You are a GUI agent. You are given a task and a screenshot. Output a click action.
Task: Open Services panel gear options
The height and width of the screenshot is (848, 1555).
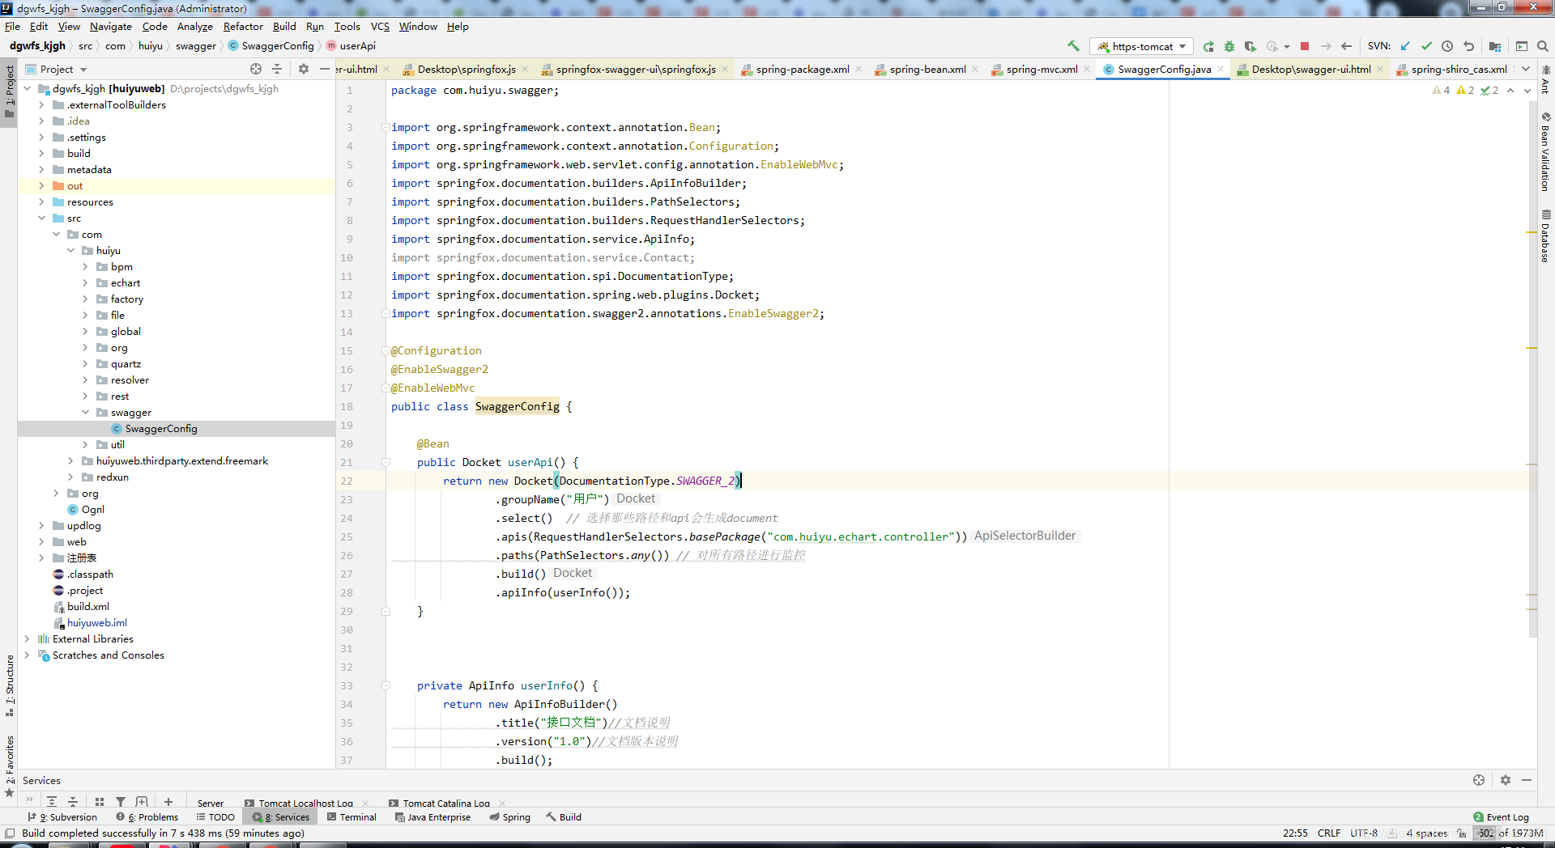pyautogui.click(x=1506, y=780)
